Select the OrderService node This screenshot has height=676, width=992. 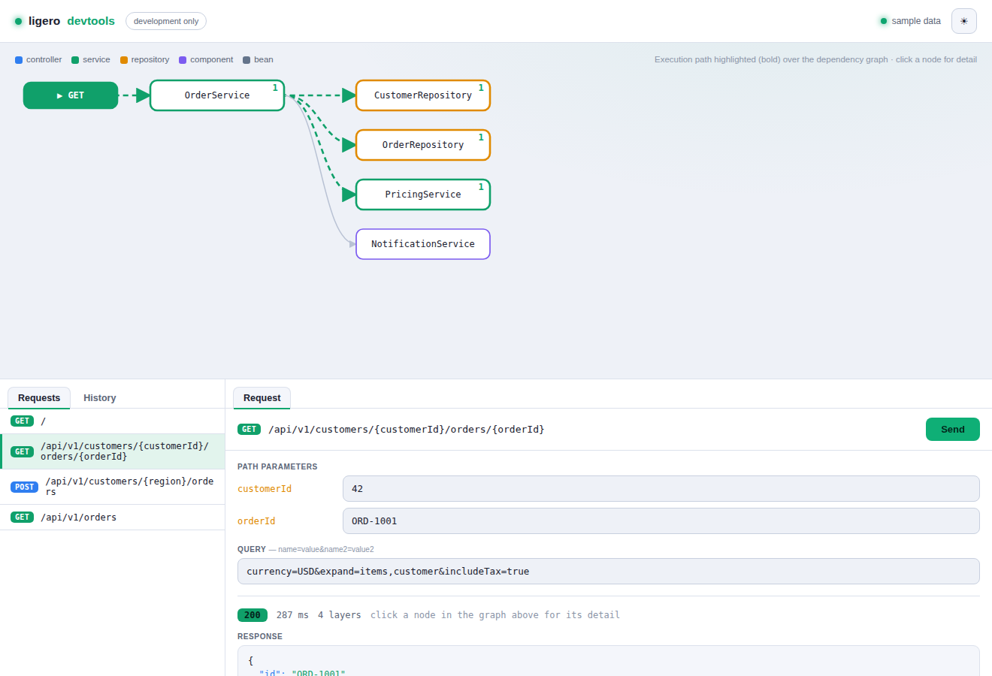click(x=217, y=95)
